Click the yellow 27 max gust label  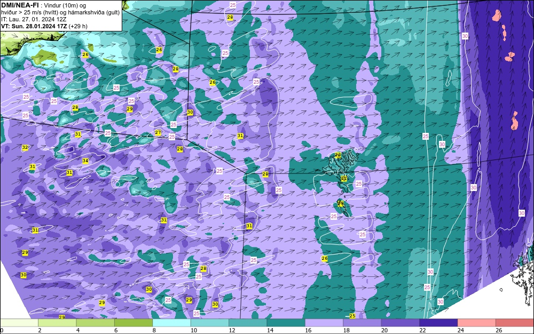click(x=158, y=133)
